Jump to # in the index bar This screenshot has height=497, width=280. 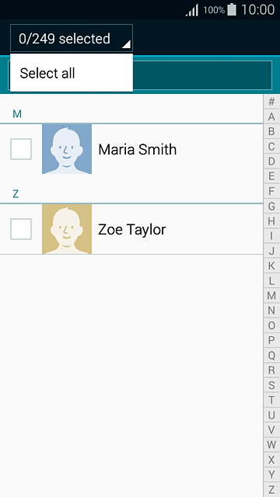pyautogui.click(x=271, y=102)
